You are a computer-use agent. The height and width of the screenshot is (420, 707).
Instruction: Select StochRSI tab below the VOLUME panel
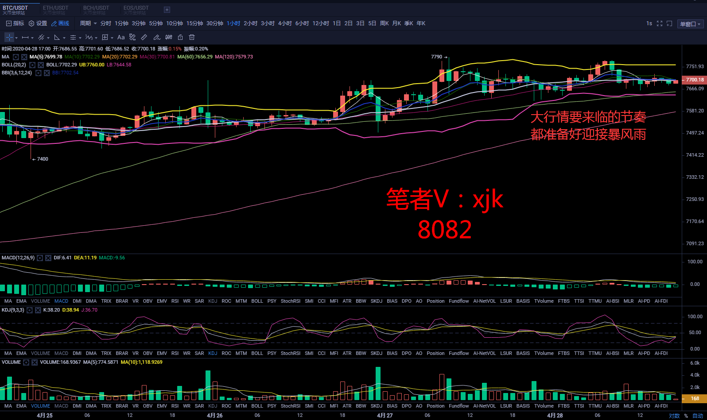point(291,406)
